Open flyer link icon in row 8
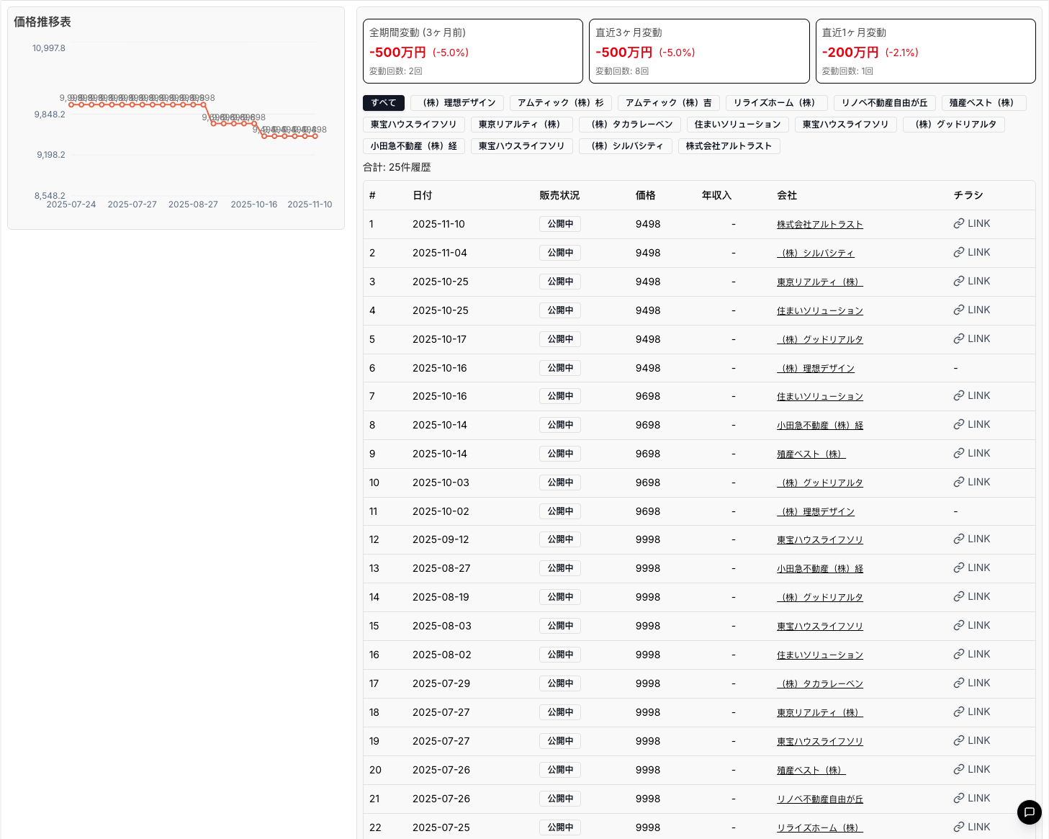This screenshot has height=839, width=1049. click(959, 425)
